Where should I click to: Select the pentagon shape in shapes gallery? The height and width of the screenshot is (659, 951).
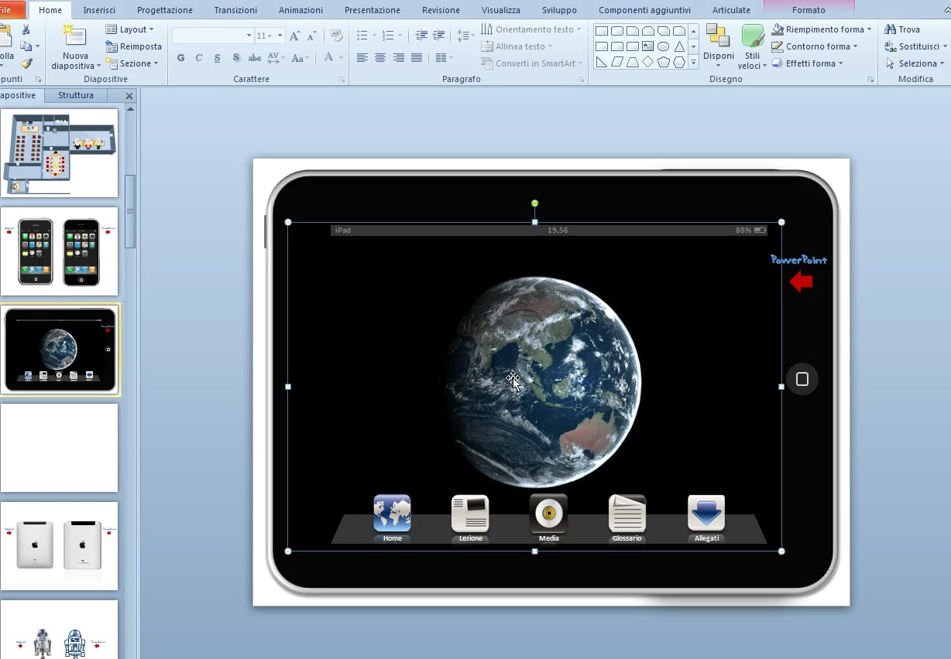click(x=664, y=62)
